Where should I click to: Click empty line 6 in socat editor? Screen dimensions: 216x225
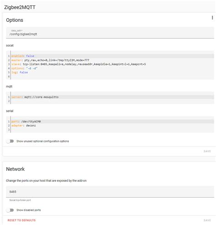(113, 76)
